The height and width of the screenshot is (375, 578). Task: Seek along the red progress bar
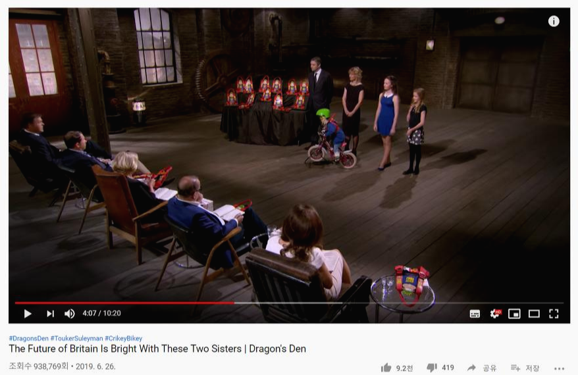(289, 303)
